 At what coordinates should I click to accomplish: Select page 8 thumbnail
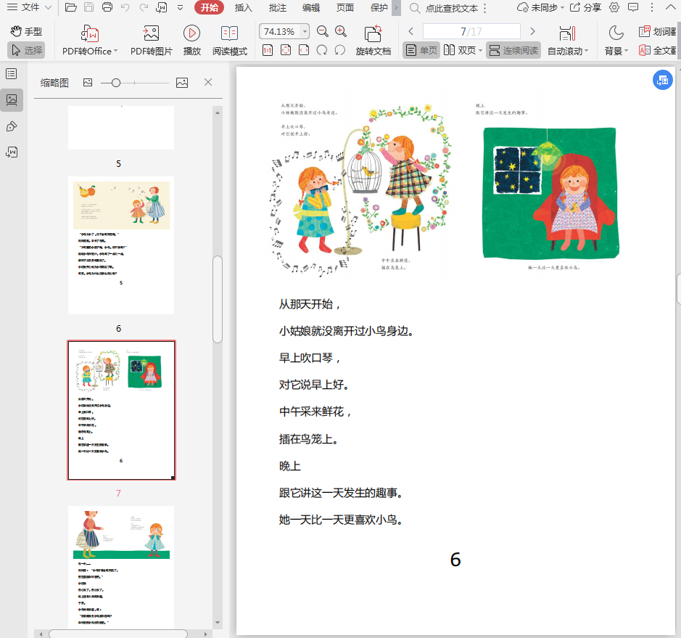pos(121,567)
